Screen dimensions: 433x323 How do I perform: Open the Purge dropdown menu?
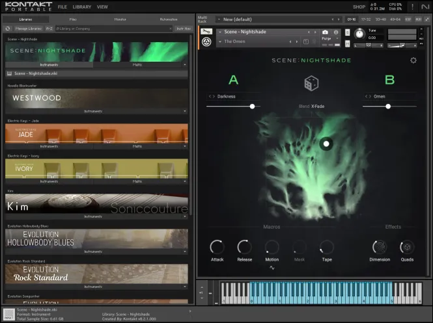[328, 39]
